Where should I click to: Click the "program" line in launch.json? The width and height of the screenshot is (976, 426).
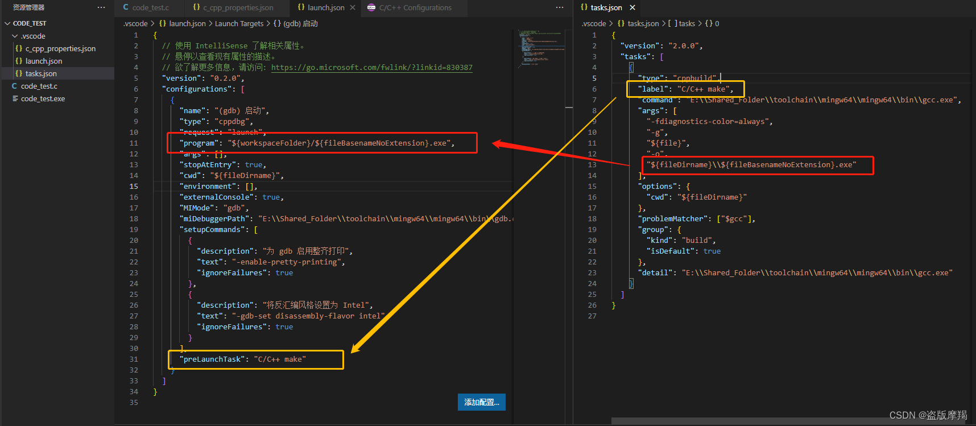tap(317, 143)
